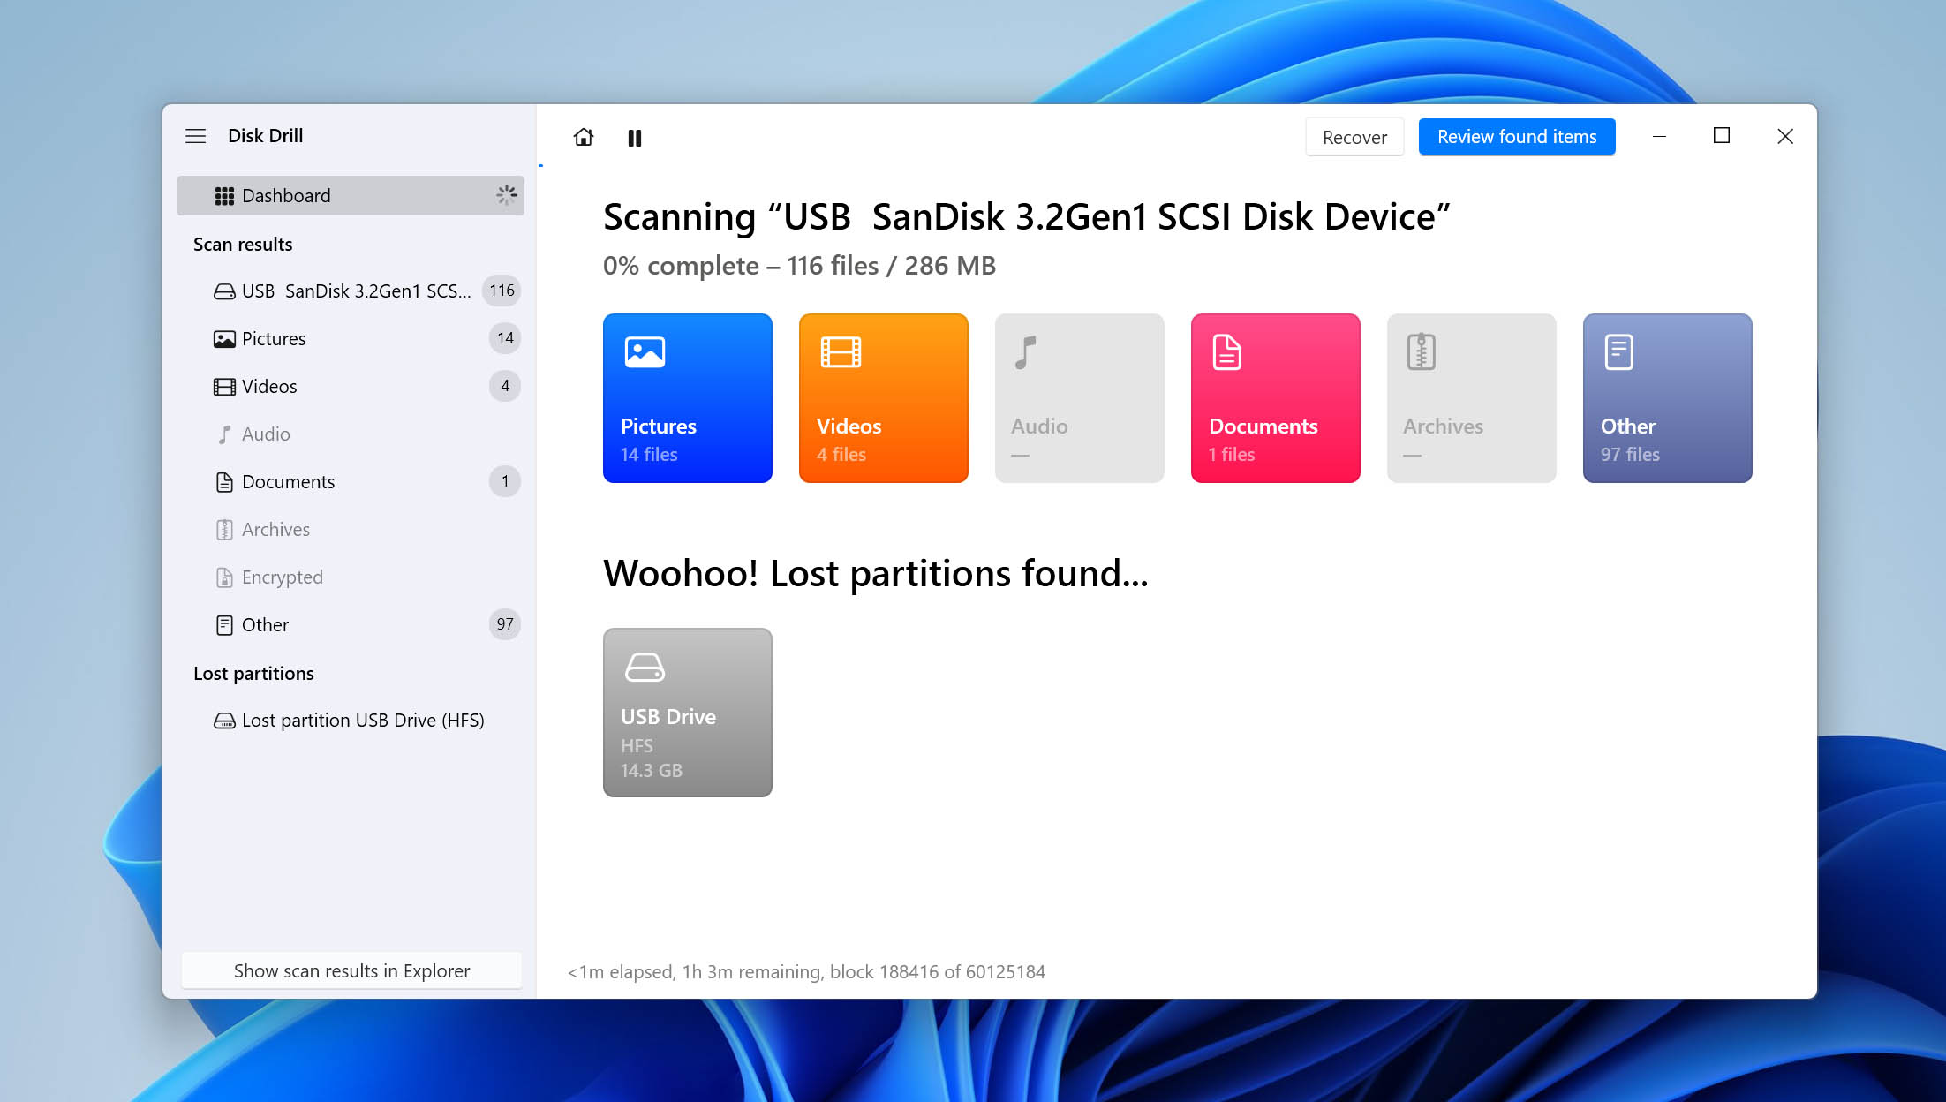The height and width of the screenshot is (1102, 1946).
Task: Click the drive icon beside Lost partition entry
Action: 224,721
